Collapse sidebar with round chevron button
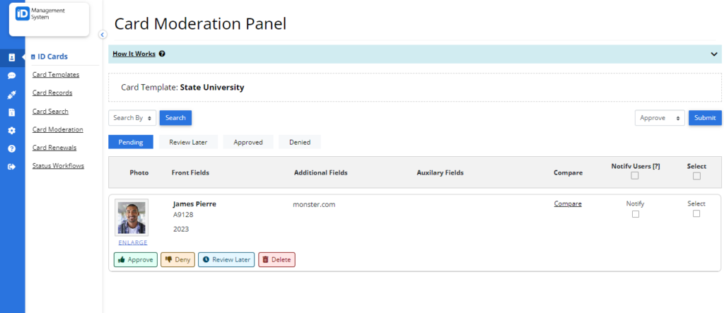The image size is (724, 313). [x=103, y=34]
